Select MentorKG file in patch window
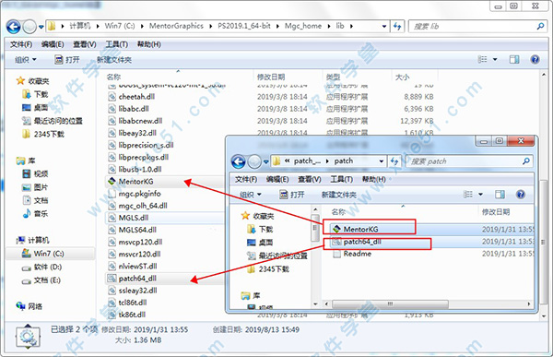This screenshot has height=357, width=553. 360,229
